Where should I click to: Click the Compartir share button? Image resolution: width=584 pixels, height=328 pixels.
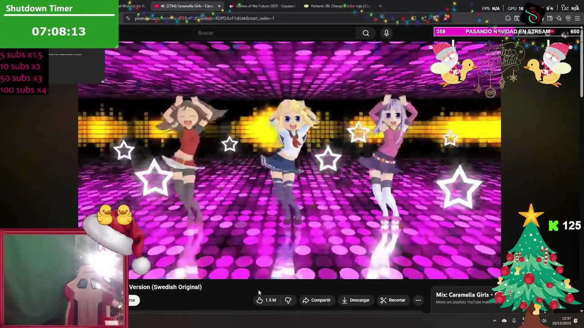[317, 300]
